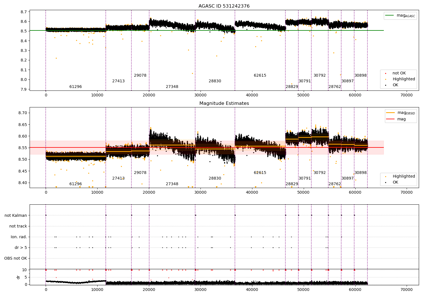Click OBSID label 28762 in AGASC ID plot
Image resolution: width=423 pixels, height=296 pixels.
tap(335, 87)
